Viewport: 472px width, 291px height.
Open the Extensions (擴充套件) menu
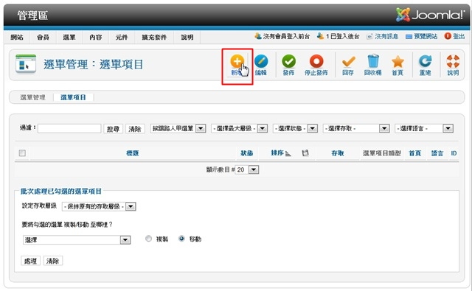[154, 37]
